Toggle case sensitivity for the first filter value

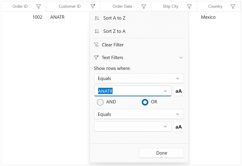tap(179, 91)
